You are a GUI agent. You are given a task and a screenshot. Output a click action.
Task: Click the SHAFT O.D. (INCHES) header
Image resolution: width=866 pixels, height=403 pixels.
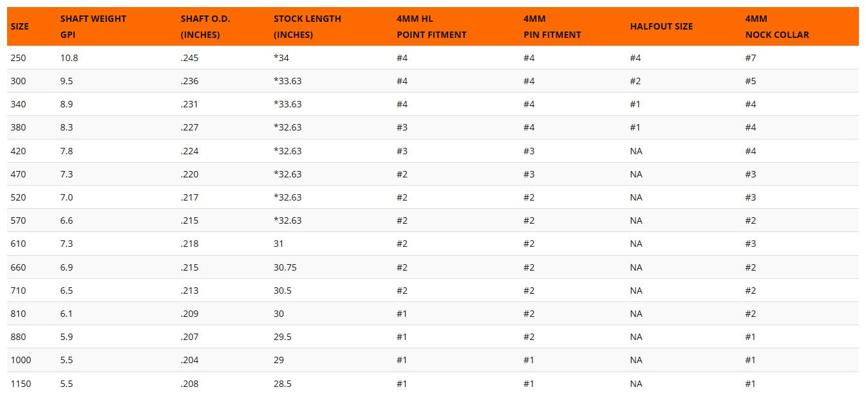(205, 26)
